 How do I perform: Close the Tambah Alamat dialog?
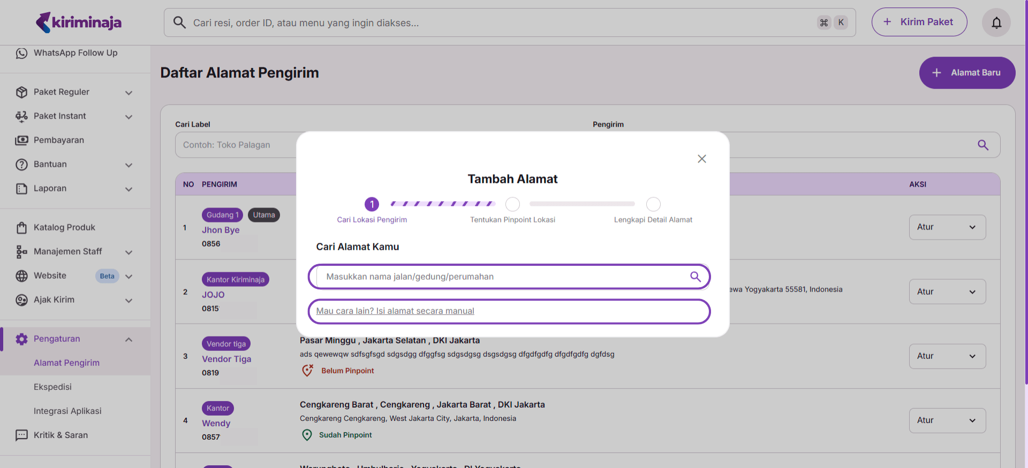click(701, 159)
